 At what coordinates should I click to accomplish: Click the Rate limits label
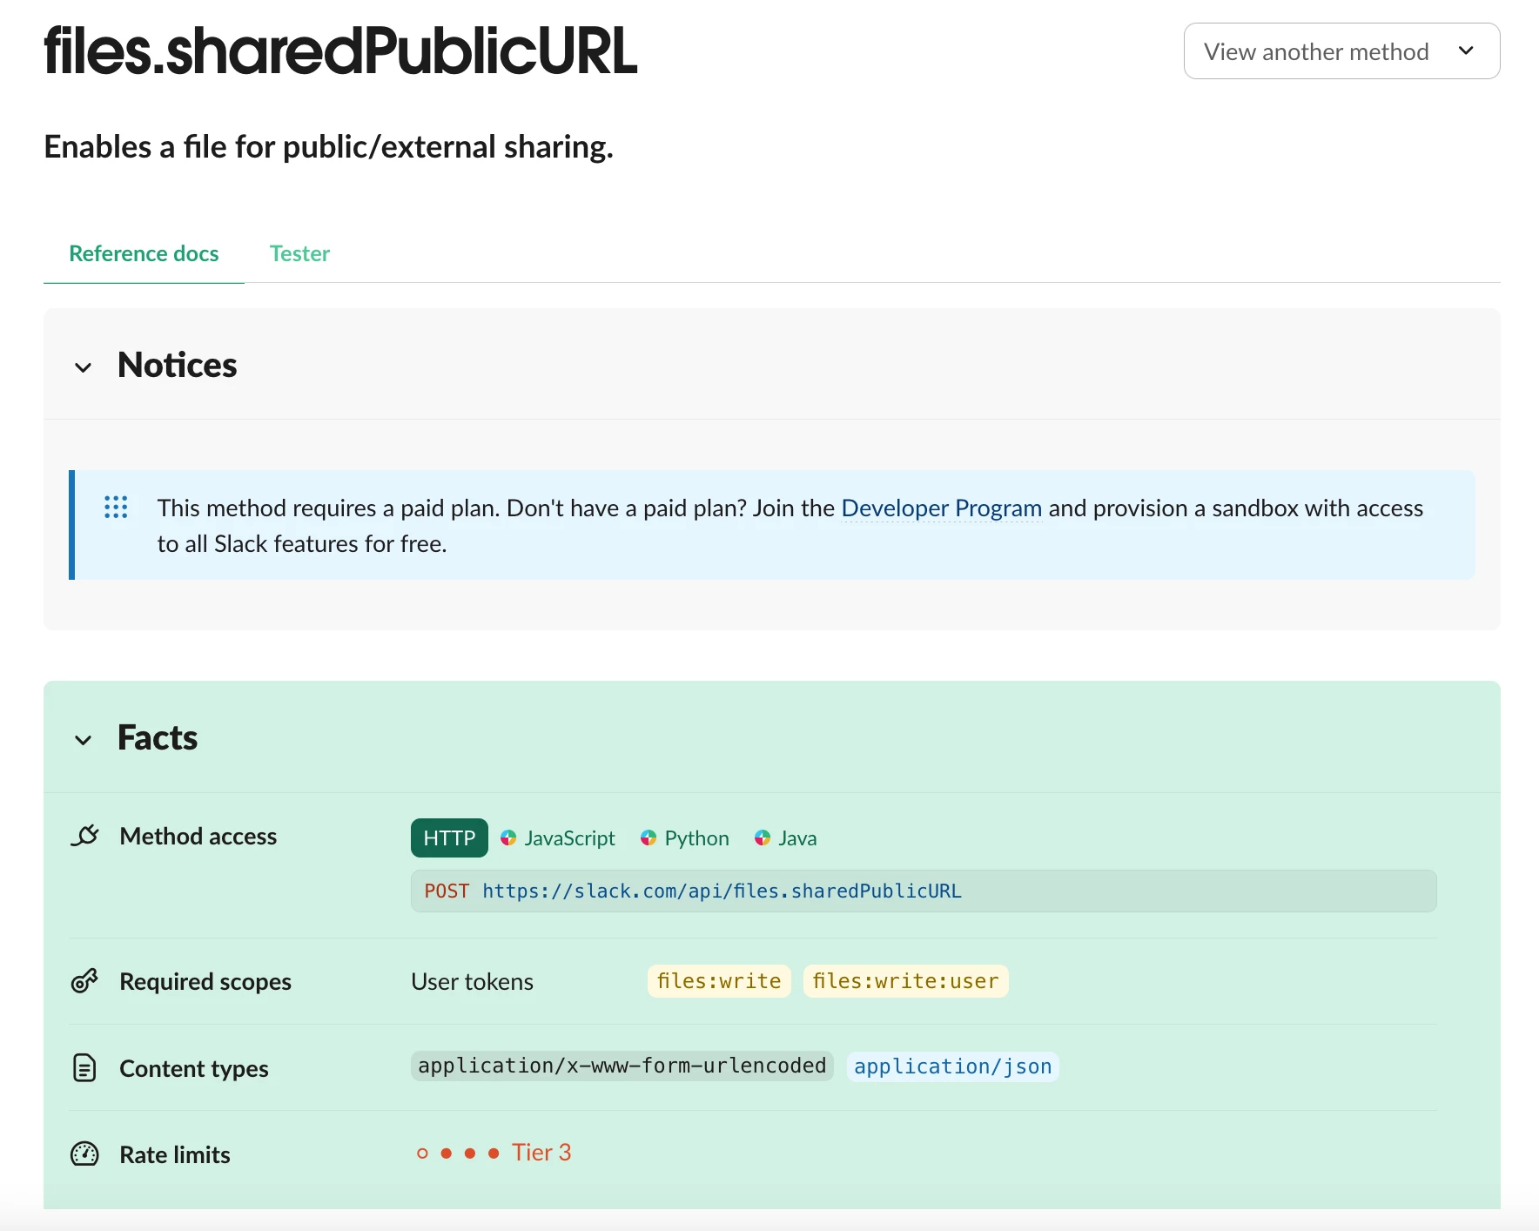tap(174, 1154)
